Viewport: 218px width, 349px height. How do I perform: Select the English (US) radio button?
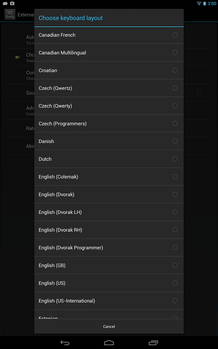point(175,283)
